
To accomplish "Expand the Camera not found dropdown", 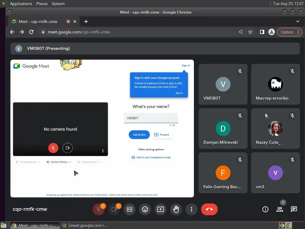I will [90, 162].
